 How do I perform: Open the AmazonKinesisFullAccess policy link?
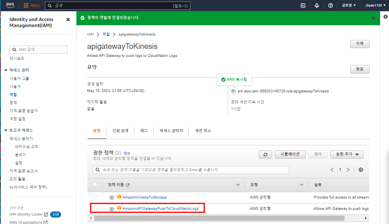coord(145,197)
